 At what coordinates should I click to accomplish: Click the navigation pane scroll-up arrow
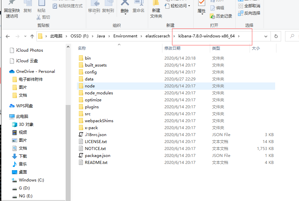pyautogui.click(x=68, y=47)
